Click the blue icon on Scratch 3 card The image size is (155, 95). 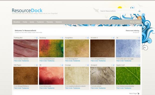[x=113, y=38]
